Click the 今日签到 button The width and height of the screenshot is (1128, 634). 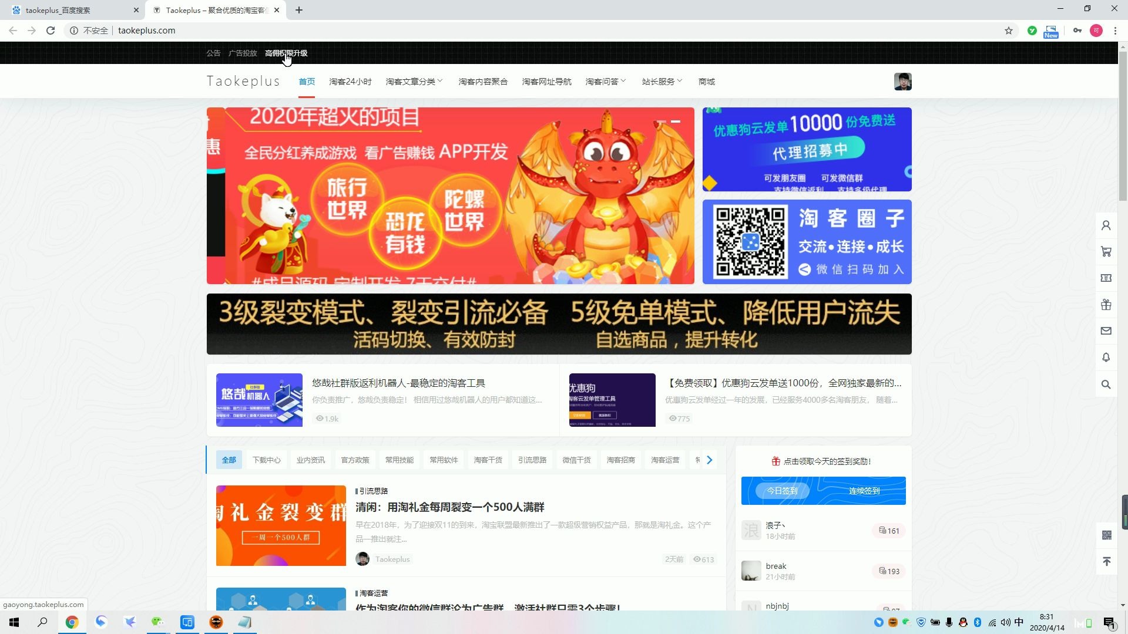click(x=782, y=491)
